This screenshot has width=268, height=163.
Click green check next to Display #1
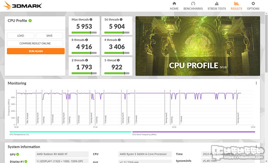click(26, 162)
